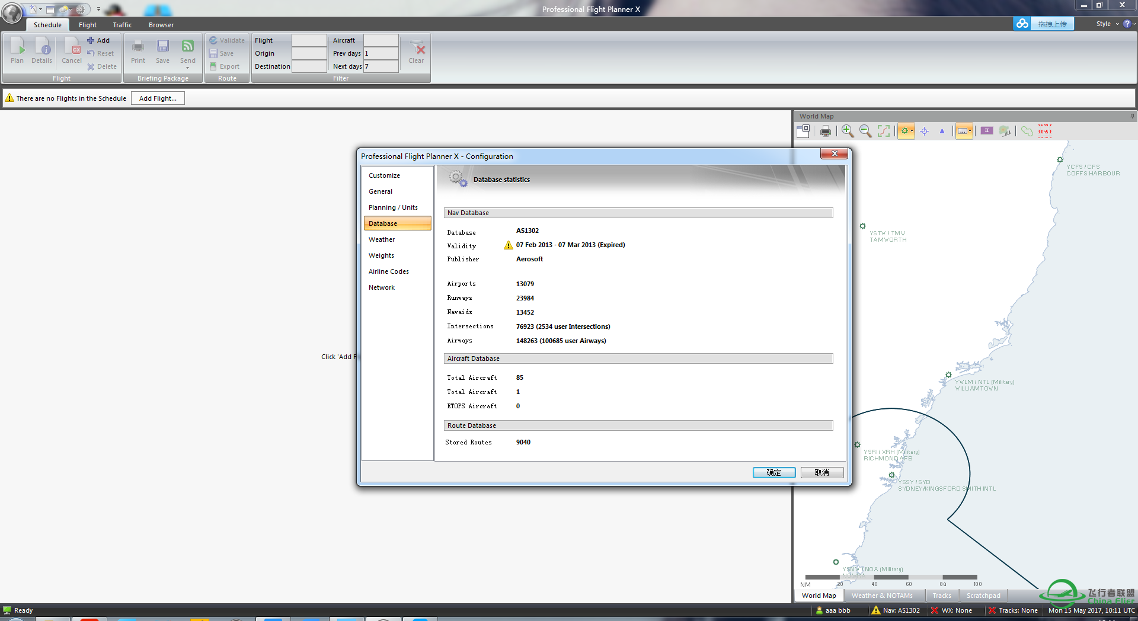Toggle the label display button on map toolbar

(x=962, y=131)
